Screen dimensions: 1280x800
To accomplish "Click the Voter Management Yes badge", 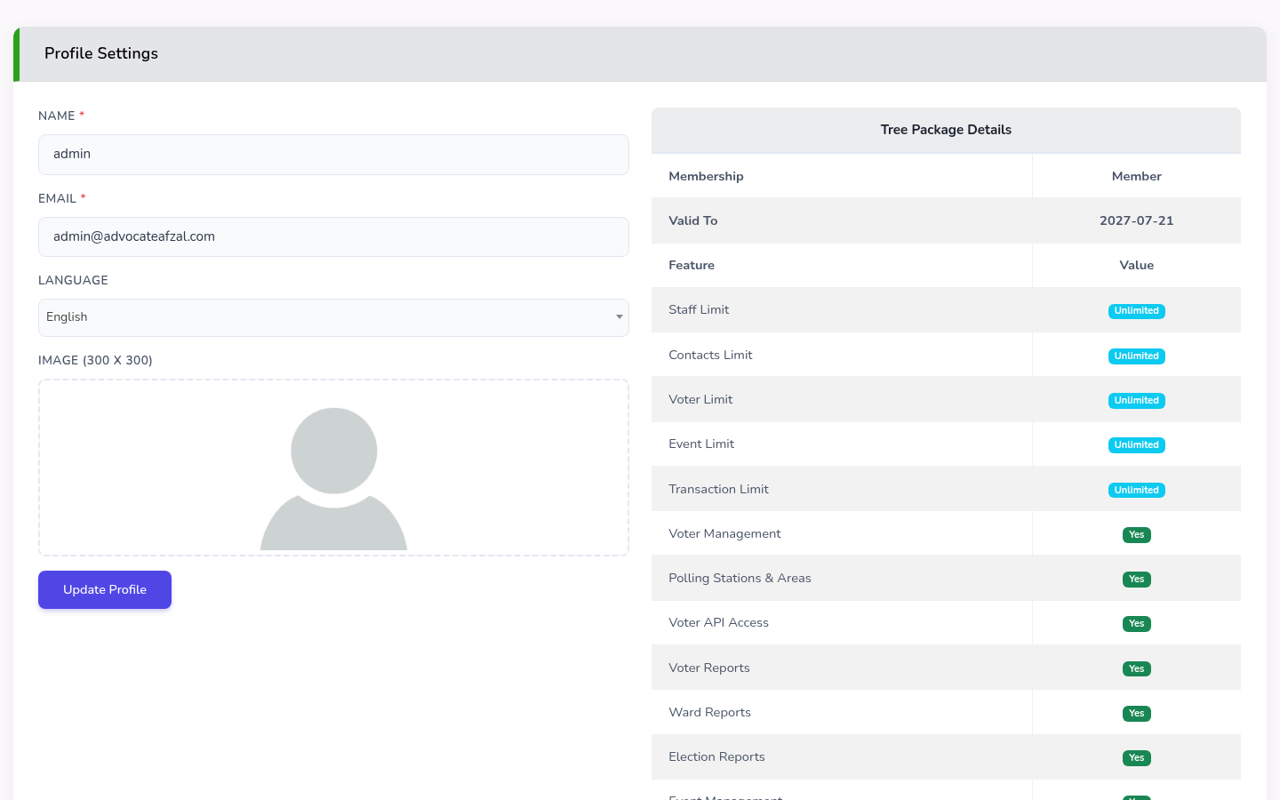I will [1136, 535].
